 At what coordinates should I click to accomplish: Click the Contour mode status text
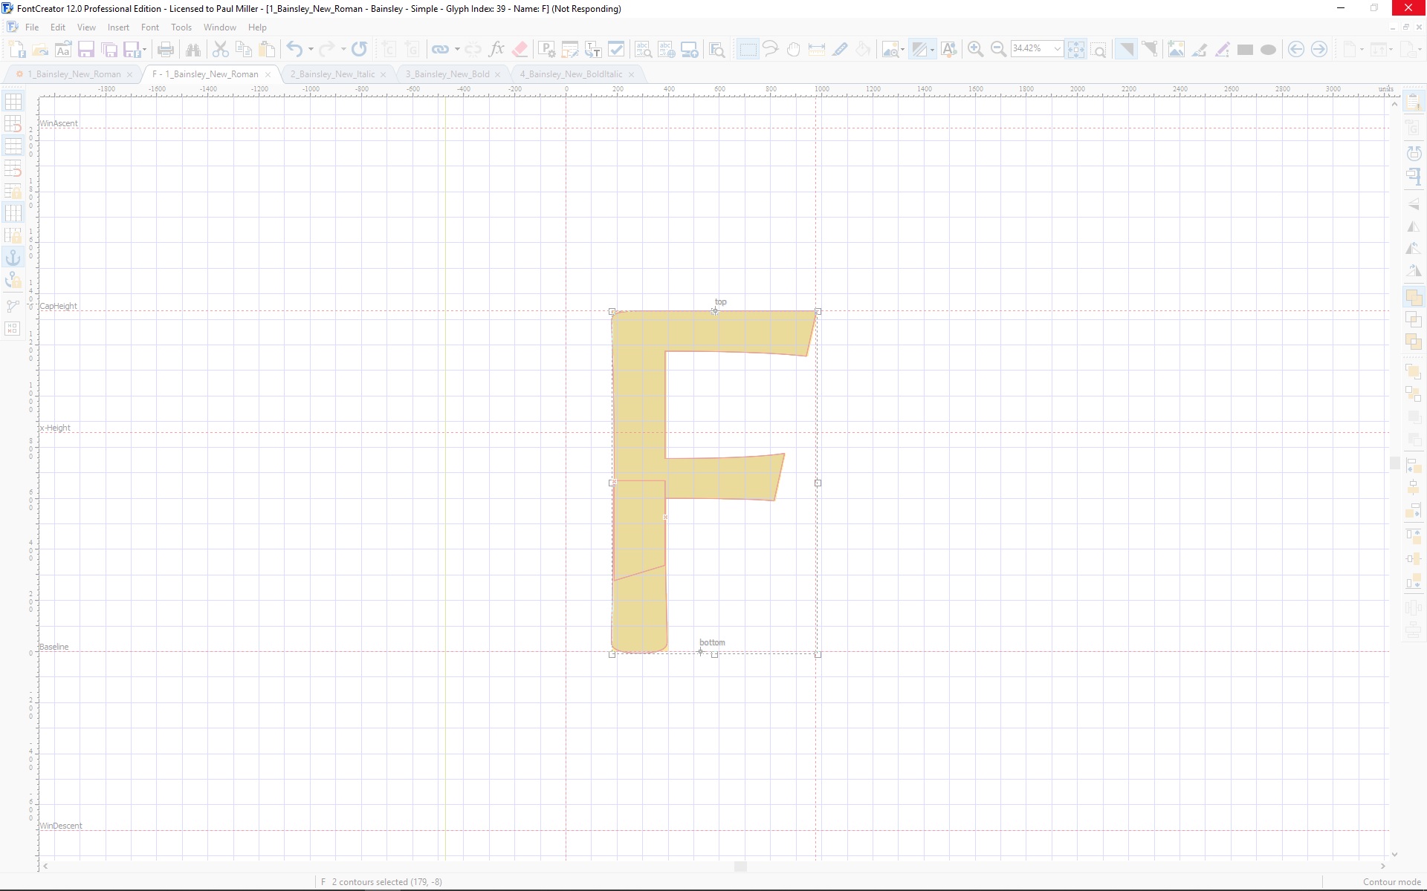tap(1391, 882)
